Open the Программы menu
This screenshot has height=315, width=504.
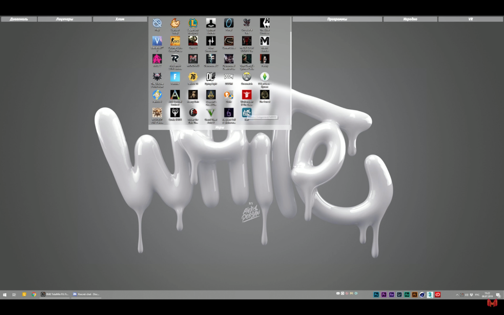[x=337, y=18]
